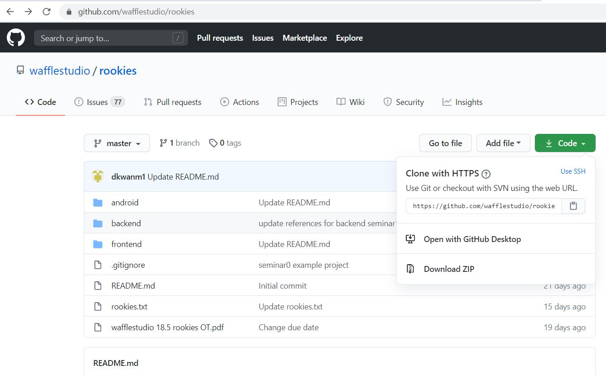
Task: Open the repository Pull requests tab
Action: (173, 102)
